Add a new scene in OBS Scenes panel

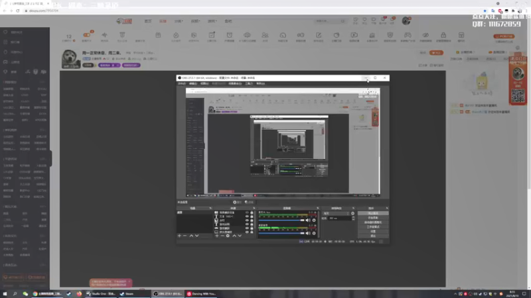179,236
